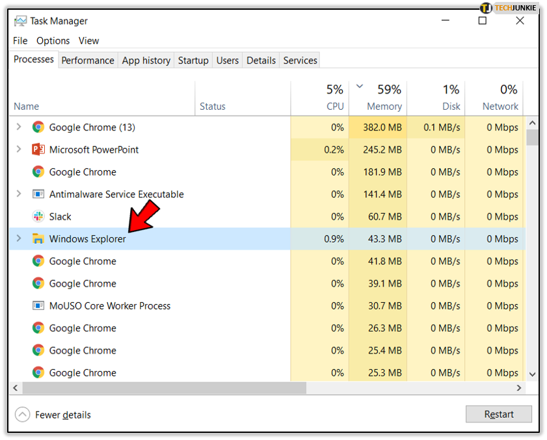Click the PowerPoint icon in Microsoft PowerPoint row
Viewport: 547px width, 440px height.
[x=38, y=149]
